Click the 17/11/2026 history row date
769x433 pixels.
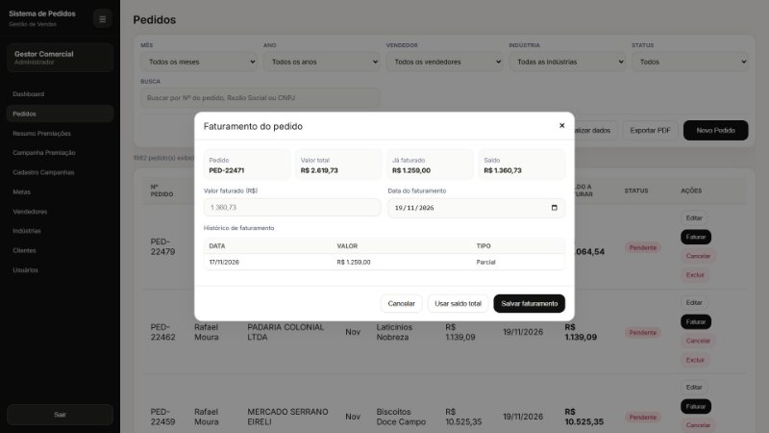(224, 262)
